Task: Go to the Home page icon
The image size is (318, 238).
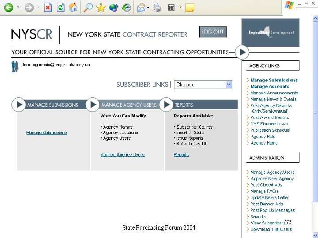Action: (x=73, y=7)
